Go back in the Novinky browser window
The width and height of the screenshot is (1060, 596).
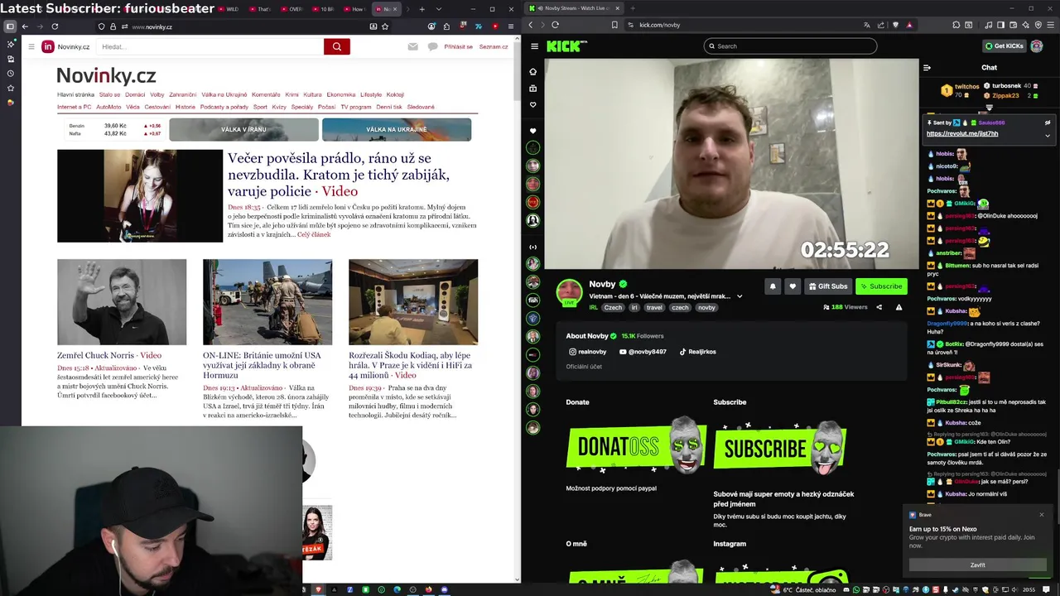(x=25, y=26)
